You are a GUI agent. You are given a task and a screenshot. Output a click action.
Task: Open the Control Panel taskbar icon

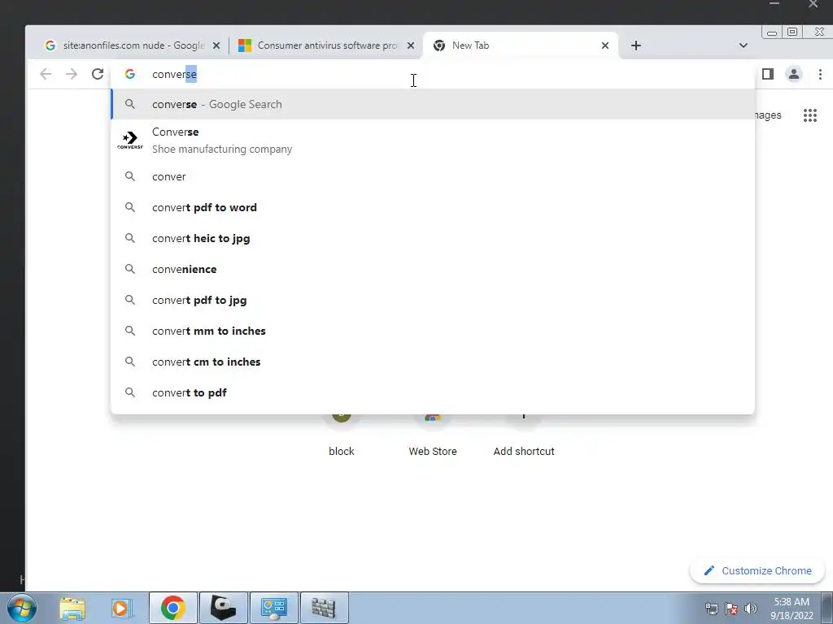274,608
